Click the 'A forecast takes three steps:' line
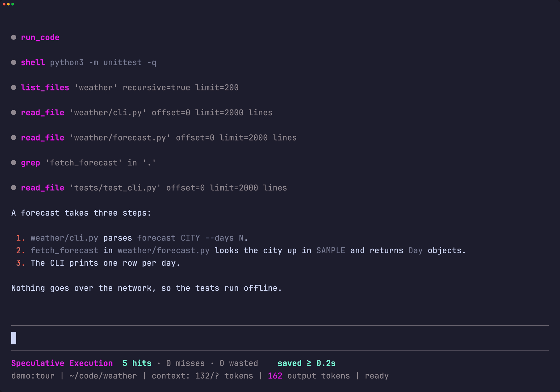 pyautogui.click(x=81, y=213)
